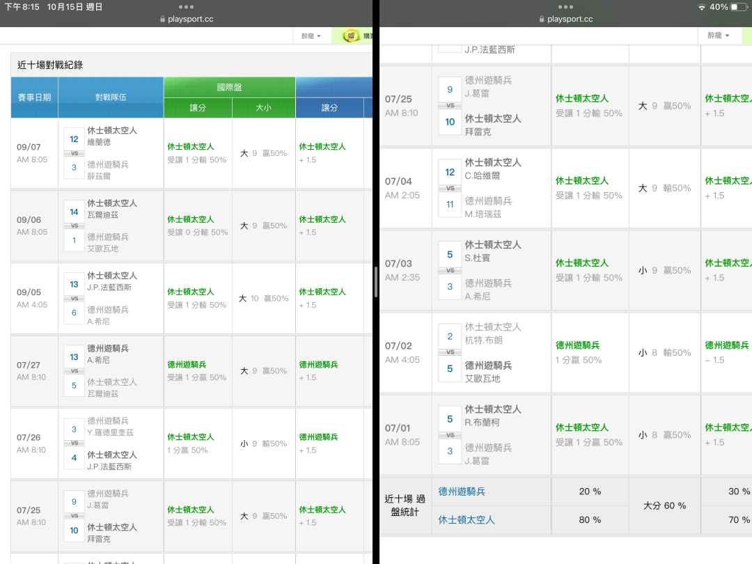Tap the Wi-Fi status icon

[702, 7]
